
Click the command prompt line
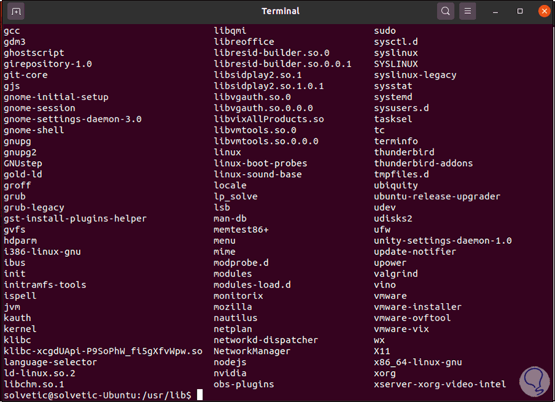tap(99, 395)
